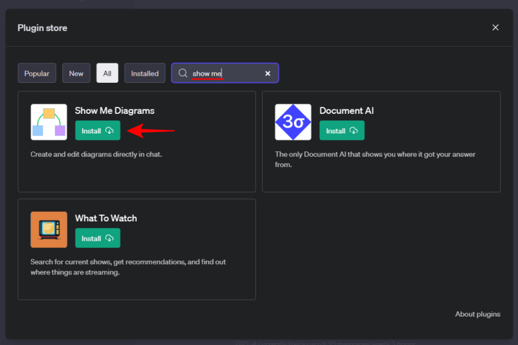Click the Show Me Diagrams title
Image resolution: width=518 pixels, height=345 pixels.
pyautogui.click(x=115, y=111)
